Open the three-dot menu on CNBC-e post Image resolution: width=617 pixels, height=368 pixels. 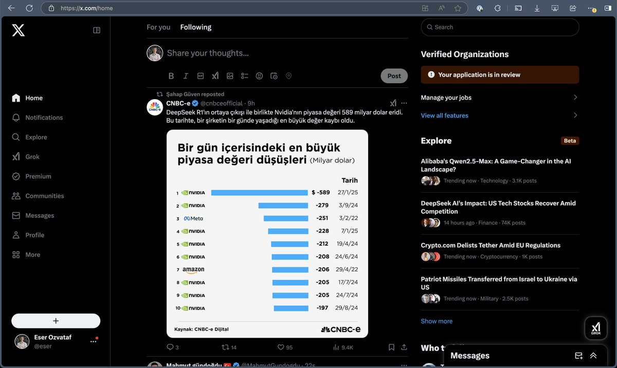(404, 103)
